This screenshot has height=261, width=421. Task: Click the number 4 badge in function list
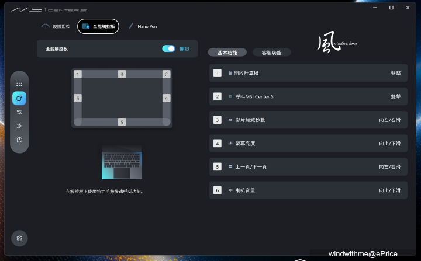pyautogui.click(x=218, y=143)
